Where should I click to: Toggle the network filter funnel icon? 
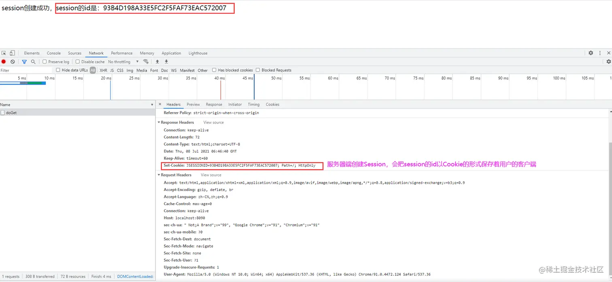pyautogui.click(x=24, y=61)
